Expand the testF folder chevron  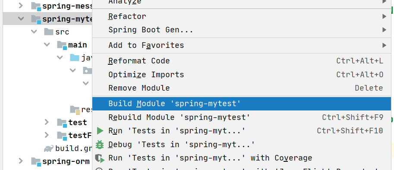(x=47, y=135)
